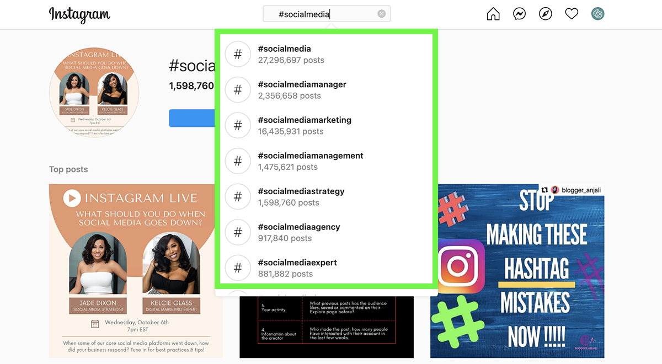Click the hashtag's circular profile image
Screen dimensions: 662x364
94,92
